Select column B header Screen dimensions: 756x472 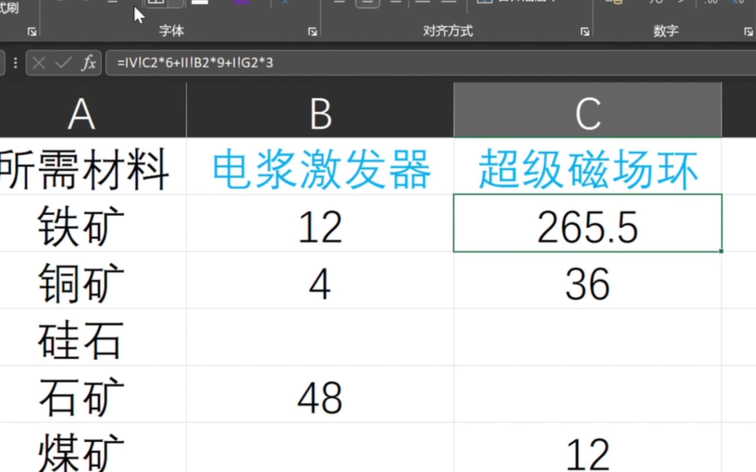(320, 110)
